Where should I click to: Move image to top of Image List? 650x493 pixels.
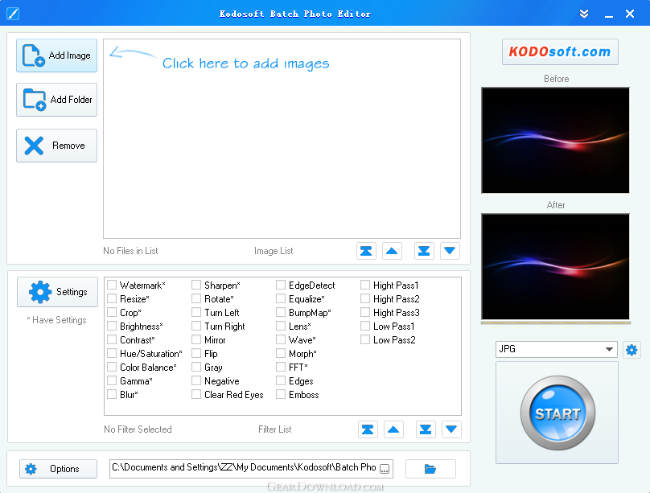coord(366,251)
